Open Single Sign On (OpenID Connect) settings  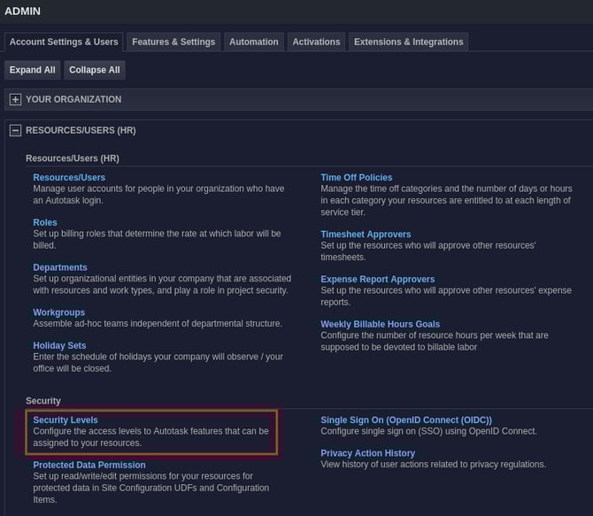pos(405,420)
